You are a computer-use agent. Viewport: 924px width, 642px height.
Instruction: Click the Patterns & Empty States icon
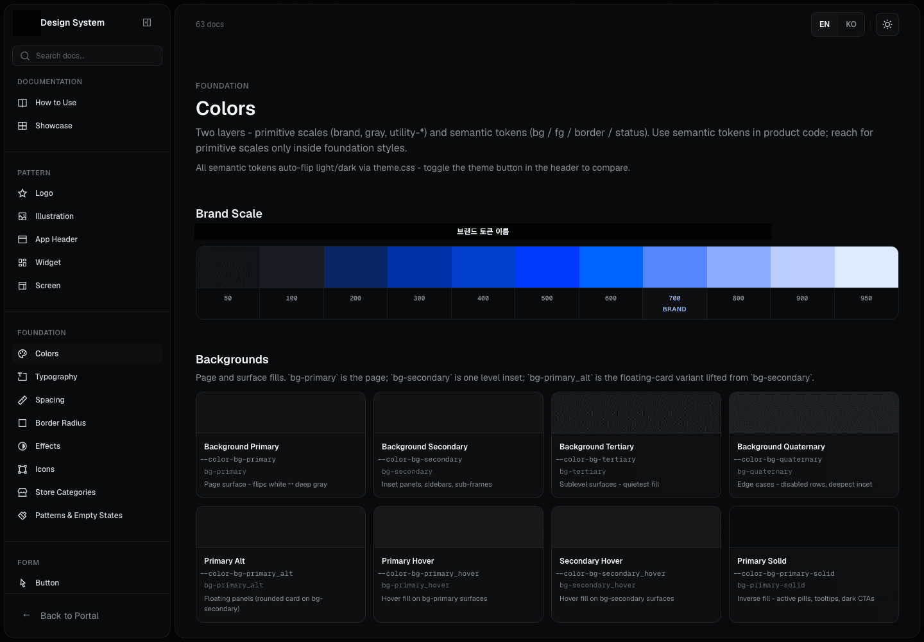click(22, 516)
